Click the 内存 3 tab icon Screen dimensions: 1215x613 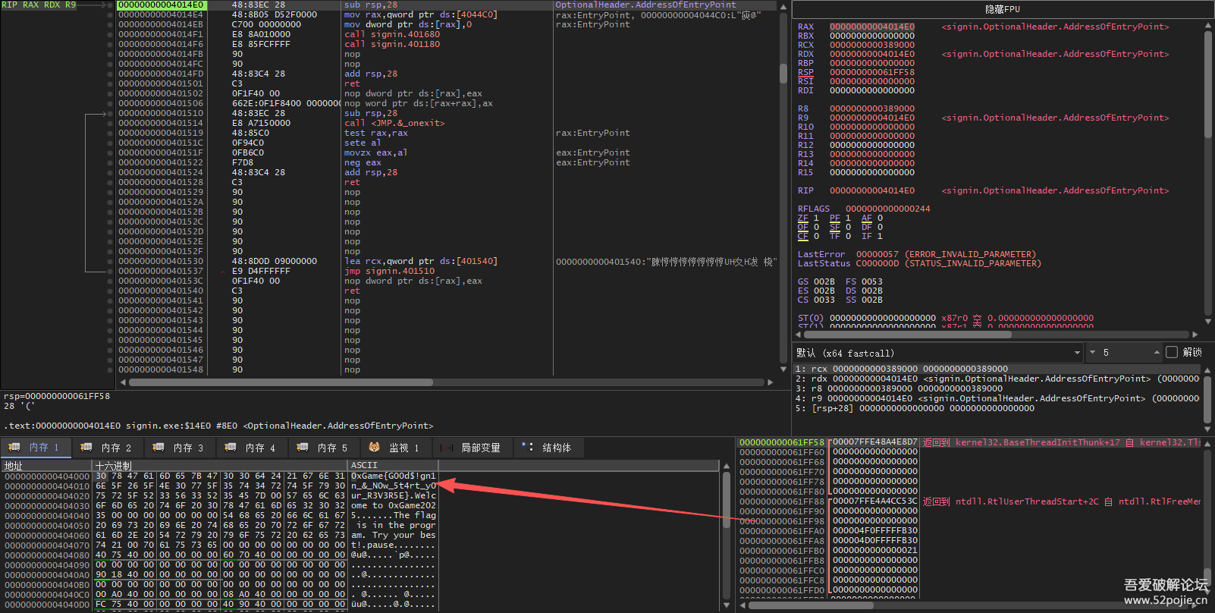pyautogui.click(x=159, y=448)
